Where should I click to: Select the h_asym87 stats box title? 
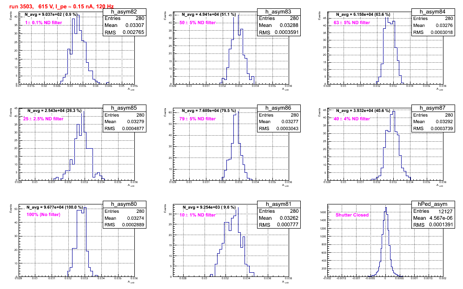[433, 108]
